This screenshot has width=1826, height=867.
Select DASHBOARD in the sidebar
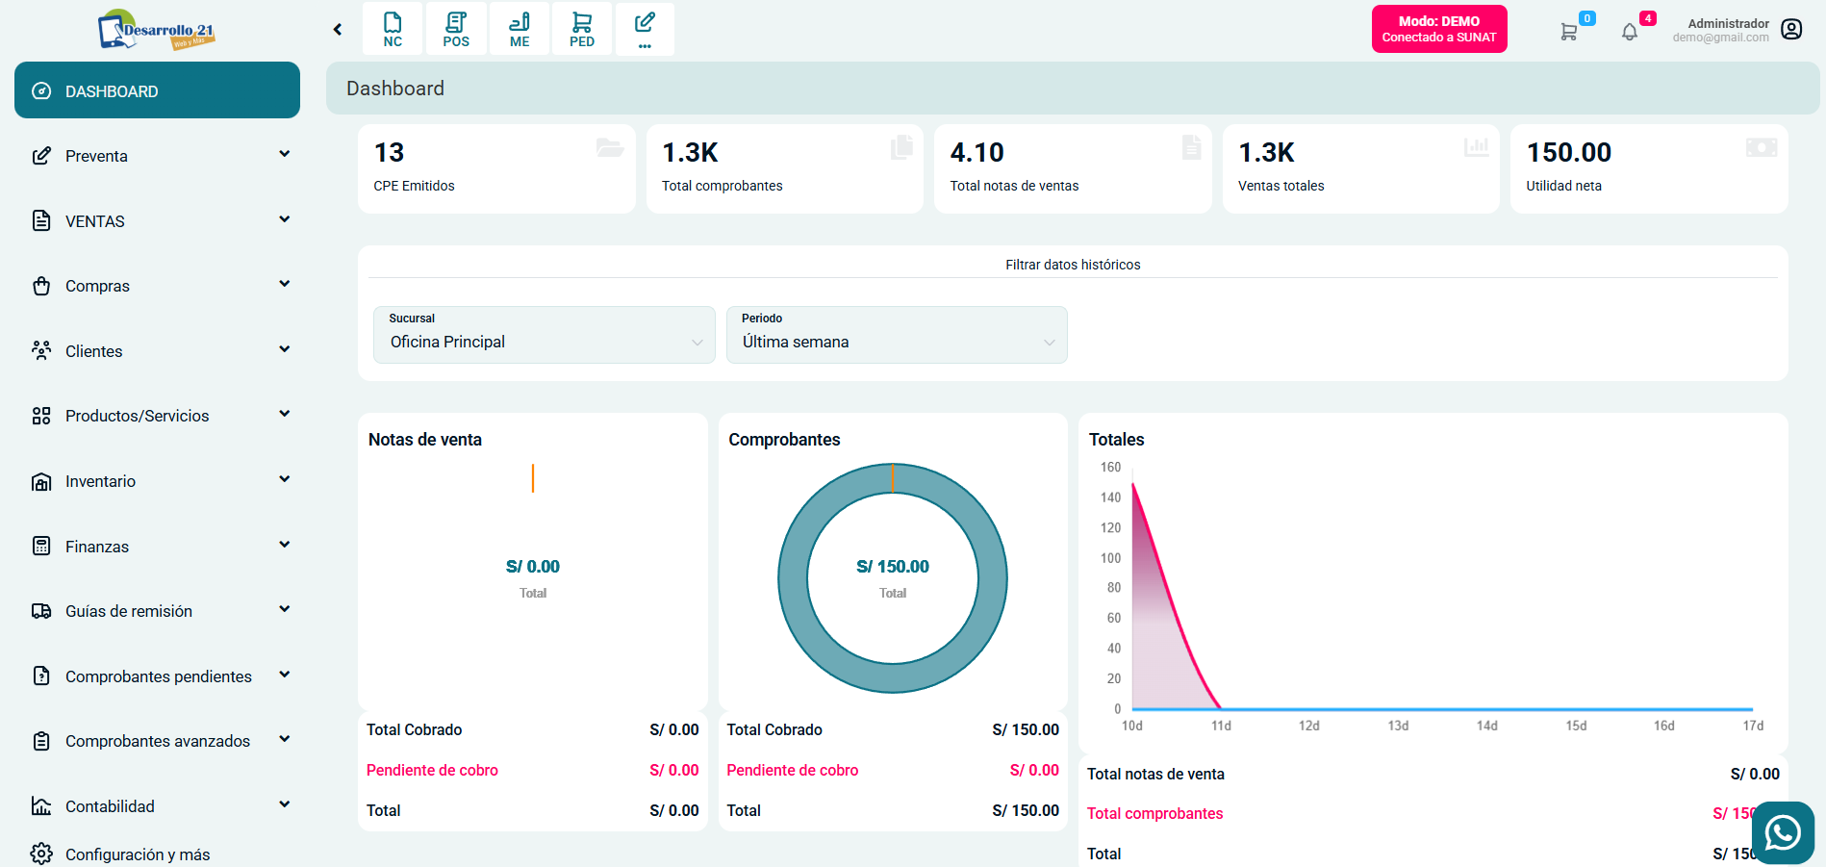pyautogui.click(x=157, y=90)
